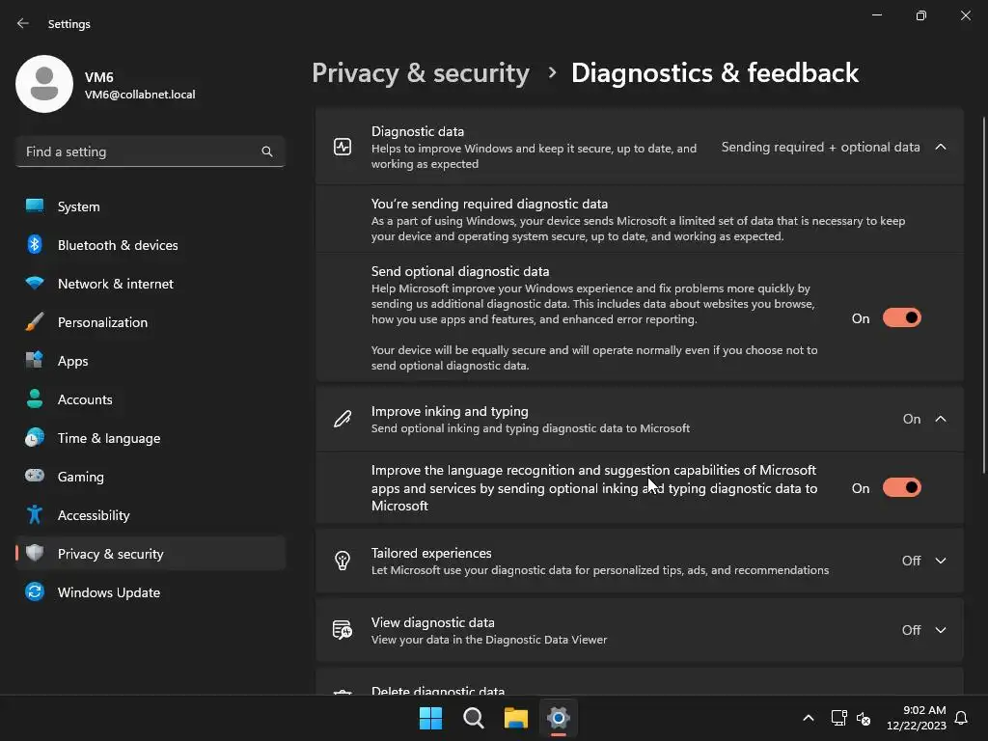This screenshot has width=988, height=741.
Task: Open Accessibility category label
Action: (x=94, y=515)
